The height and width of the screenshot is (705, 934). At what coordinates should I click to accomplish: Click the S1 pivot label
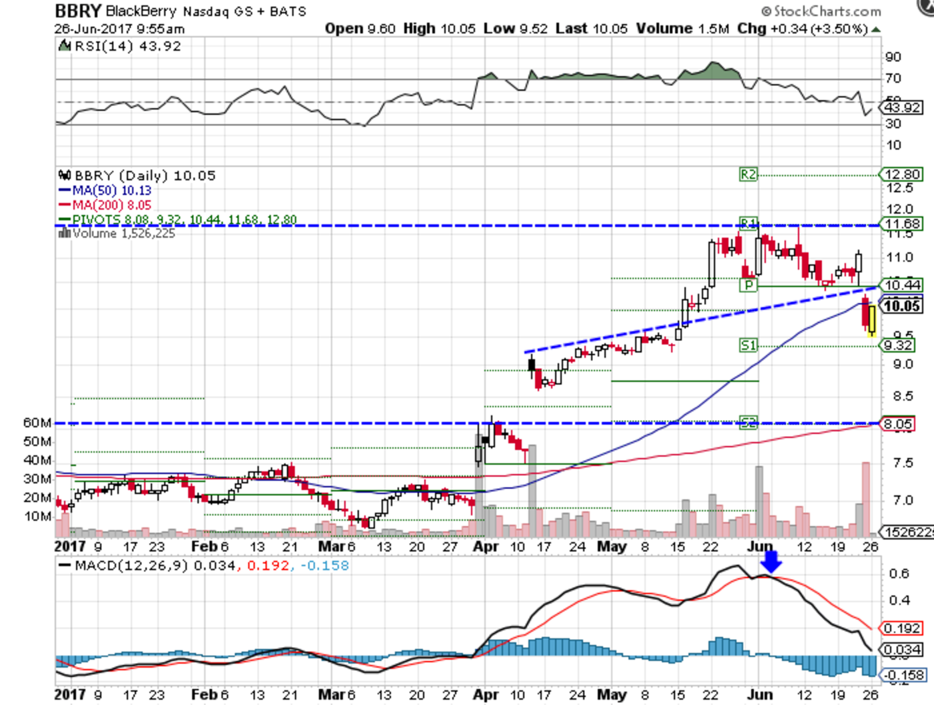[749, 344]
